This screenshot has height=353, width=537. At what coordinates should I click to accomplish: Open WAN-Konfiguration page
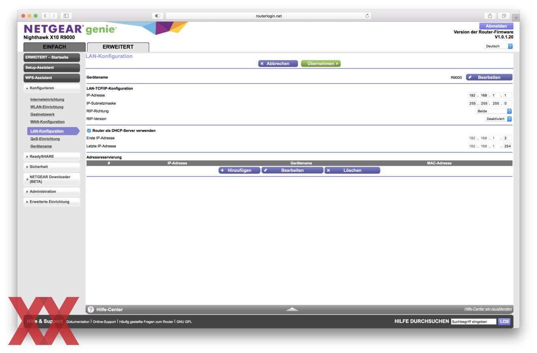click(x=47, y=122)
